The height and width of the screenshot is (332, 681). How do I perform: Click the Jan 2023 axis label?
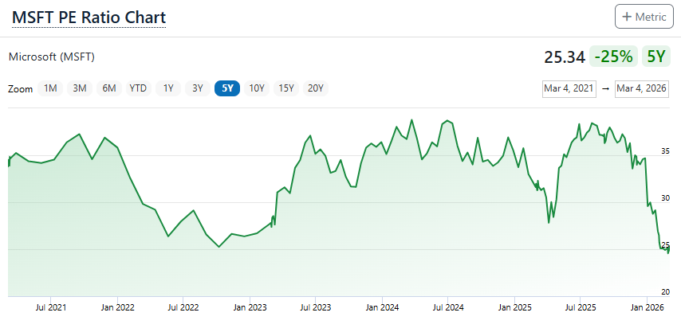(x=250, y=308)
